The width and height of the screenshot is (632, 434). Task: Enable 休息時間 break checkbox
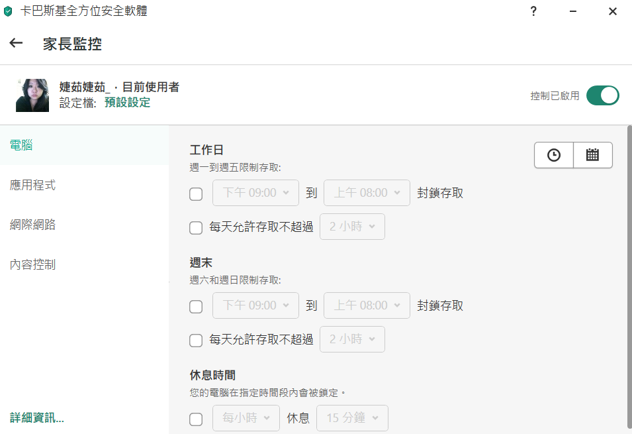(x=196, y=419)
